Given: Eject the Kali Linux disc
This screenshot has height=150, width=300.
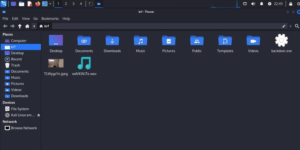Looking at the screenshot, I should click(x=39, y=115).
